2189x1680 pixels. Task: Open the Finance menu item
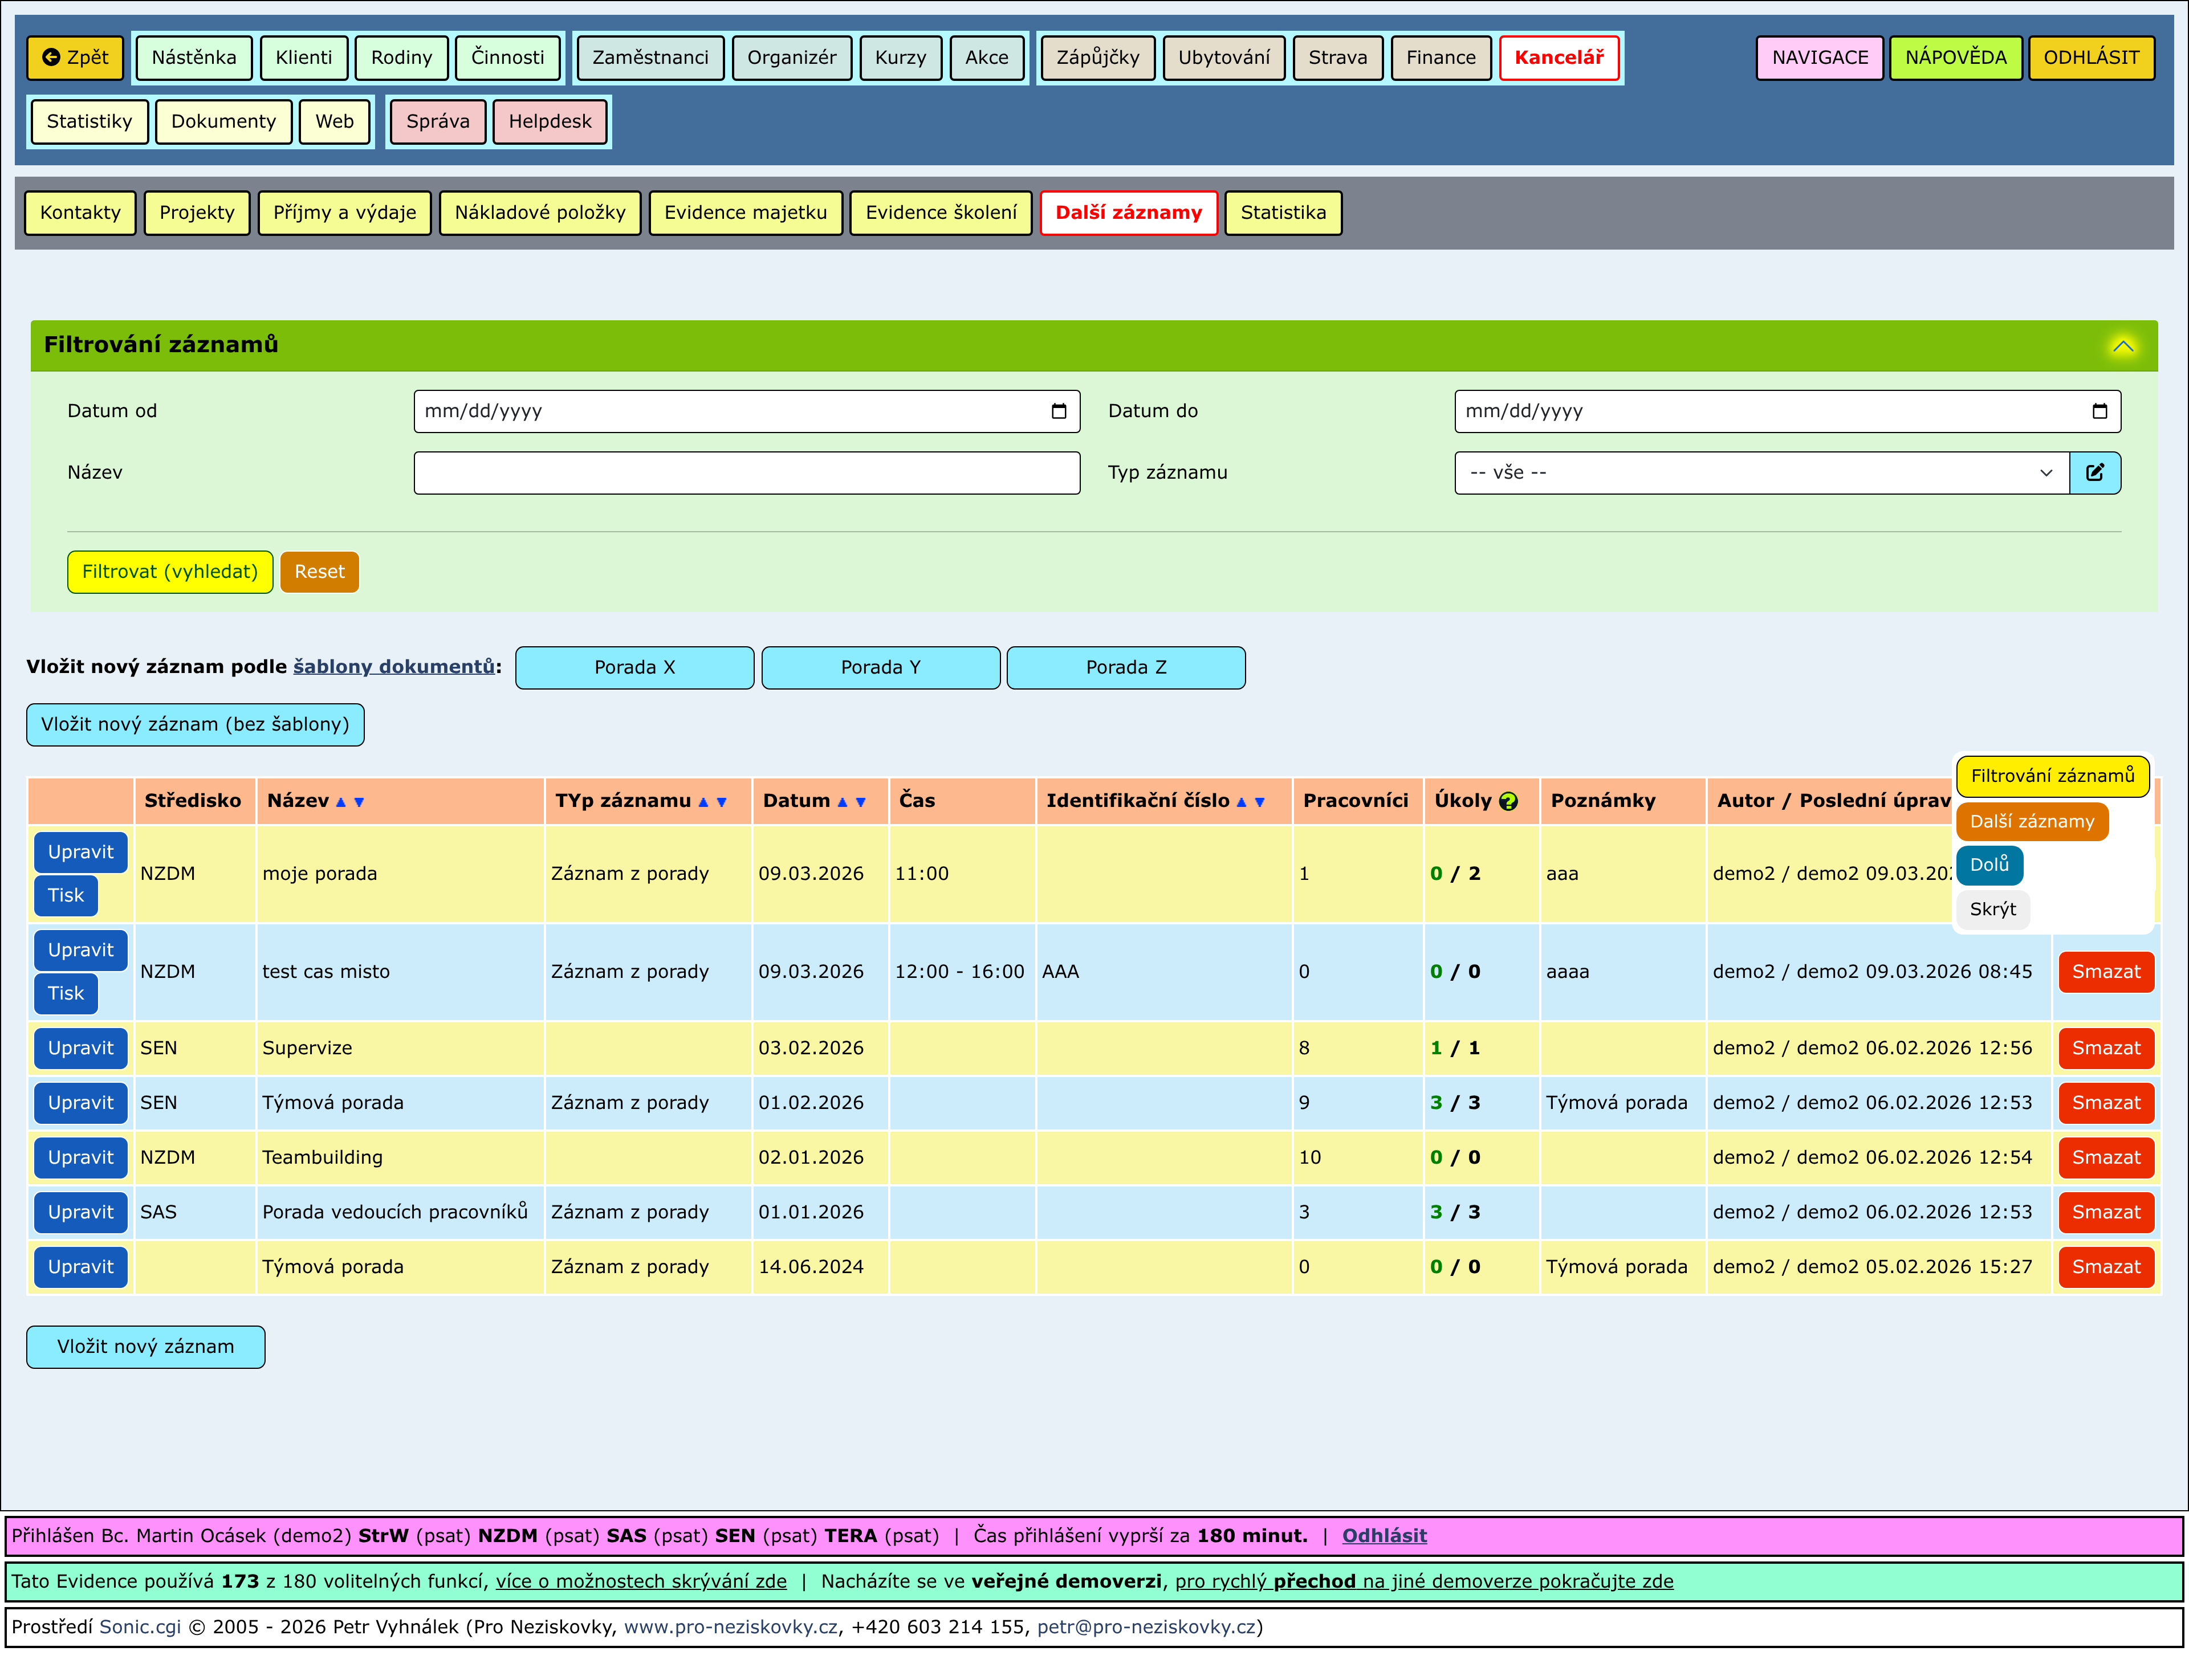[x=1439, y=57]
